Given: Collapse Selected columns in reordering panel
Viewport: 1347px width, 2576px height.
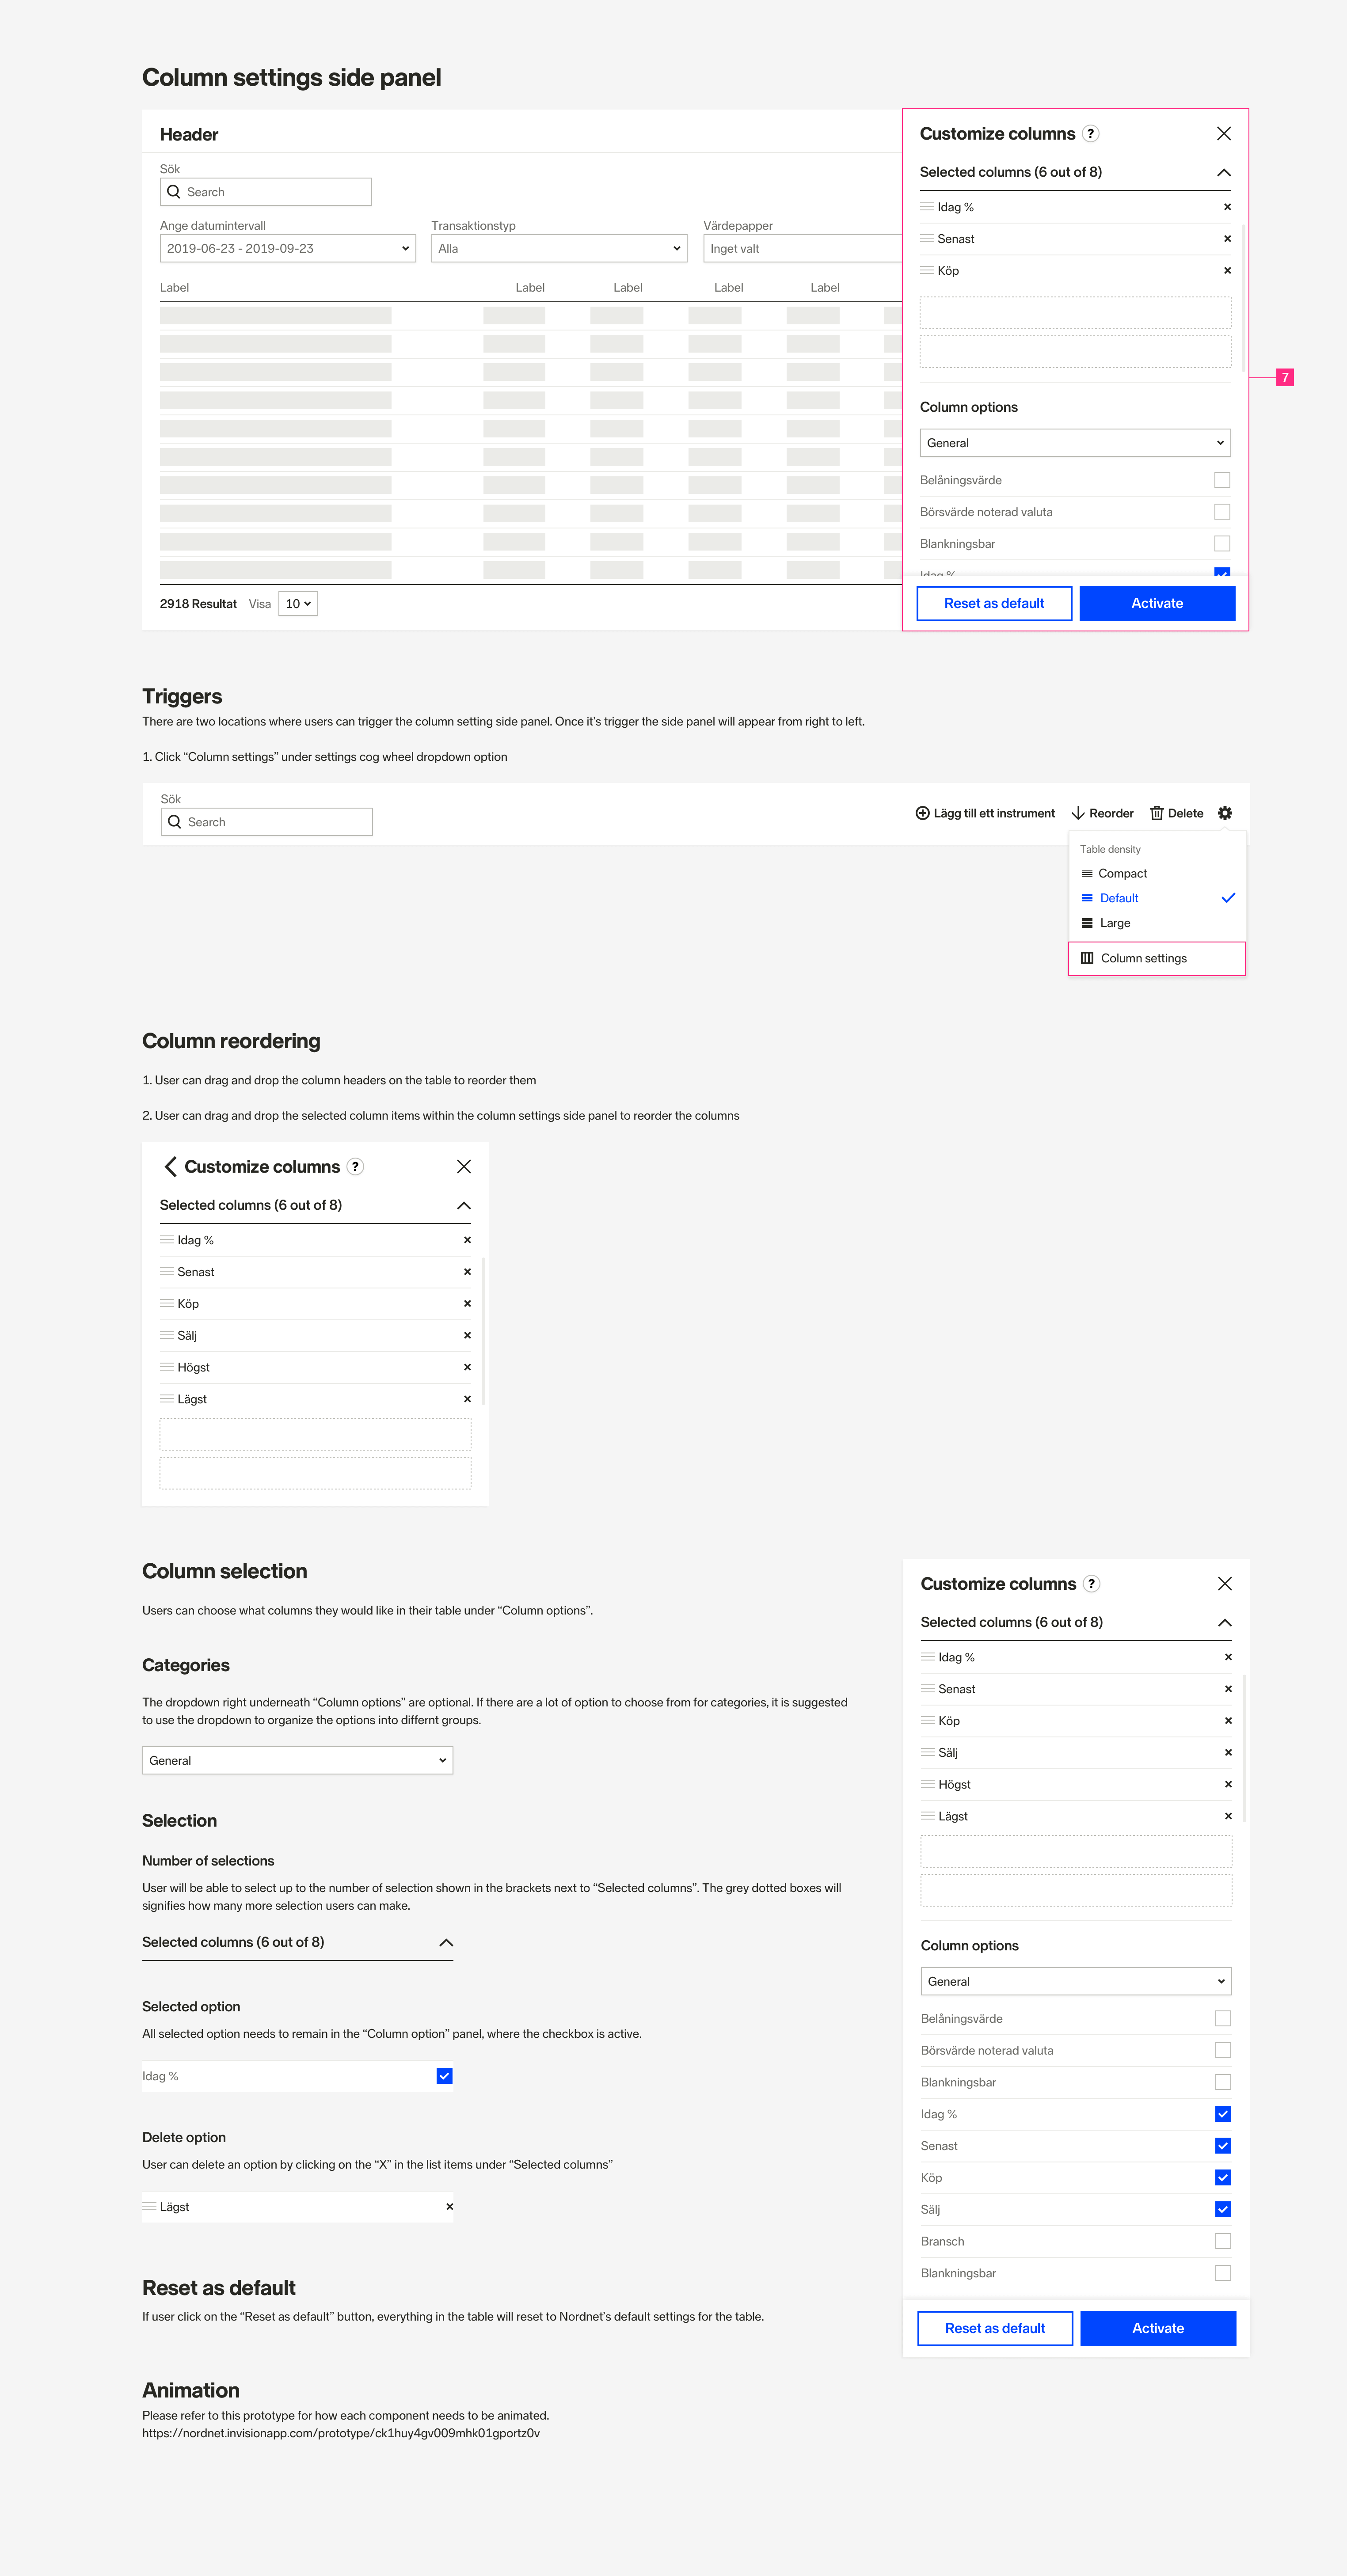Looking at the screenshot, I should click(x=463, y=1206).
